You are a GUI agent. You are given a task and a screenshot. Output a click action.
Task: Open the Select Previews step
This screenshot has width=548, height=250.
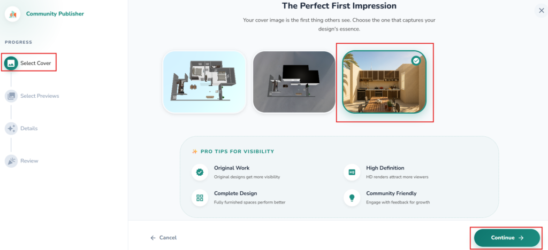(40, 96)
